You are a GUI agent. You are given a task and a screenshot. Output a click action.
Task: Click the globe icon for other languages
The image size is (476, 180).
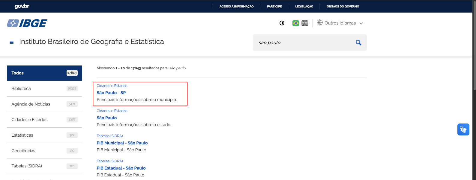tap(320, 23)
